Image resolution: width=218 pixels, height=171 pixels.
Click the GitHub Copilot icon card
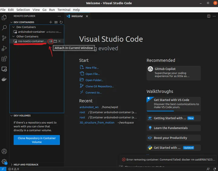pos(174,73)
